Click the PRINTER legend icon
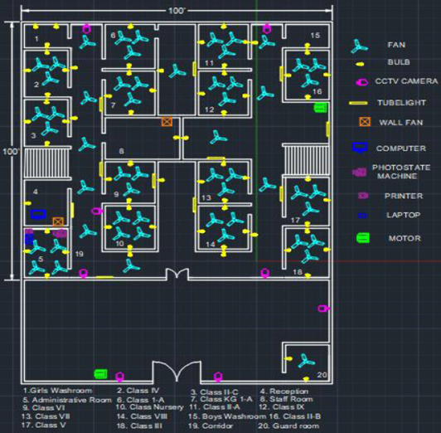441x433 pixels. [363, 195]
